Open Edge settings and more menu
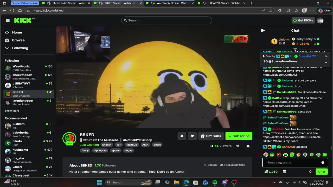Screen dimensions: 333x187 pyautogui.click(x=312, y=11)
